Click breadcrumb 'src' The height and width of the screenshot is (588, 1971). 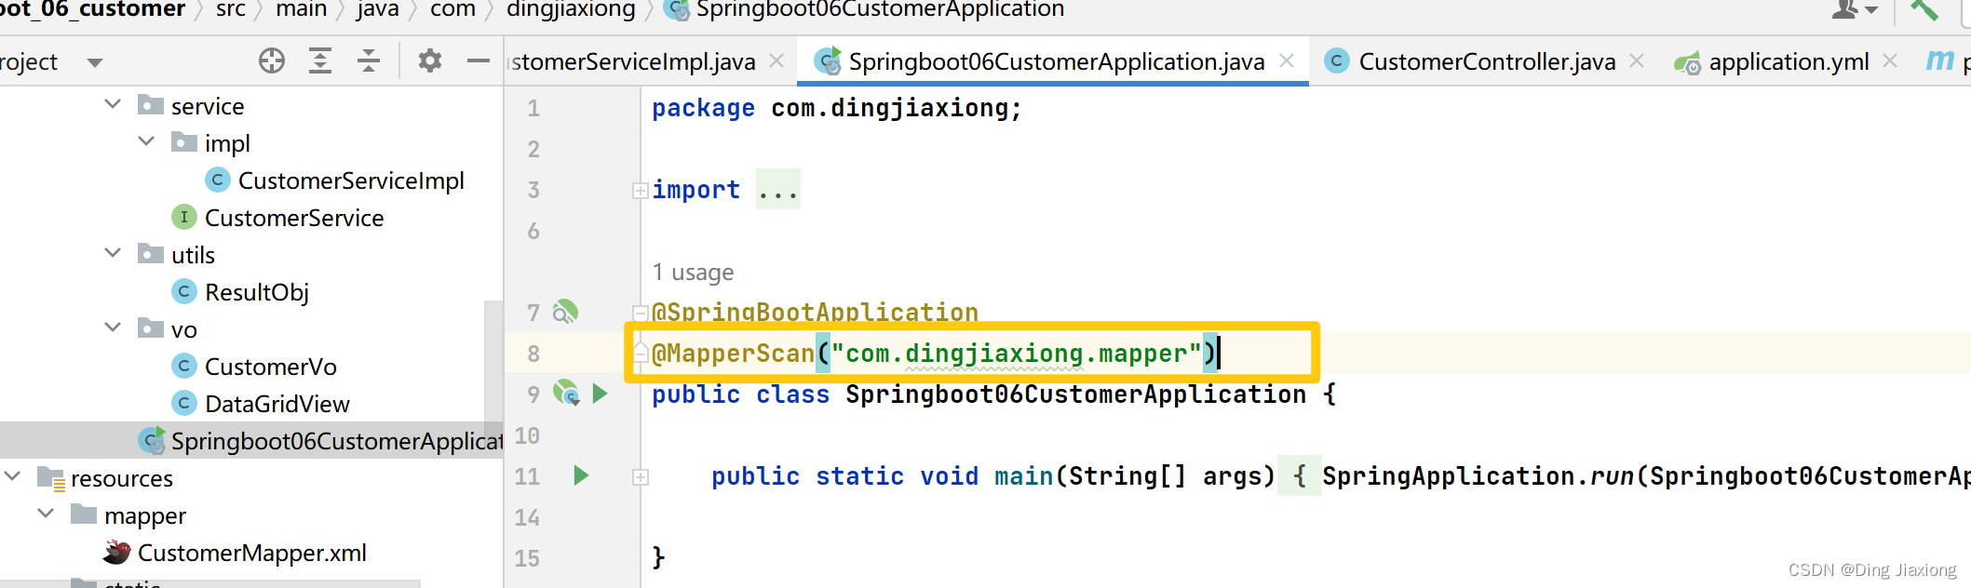[231, 10]
